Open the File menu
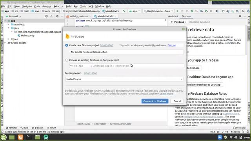The width and height of the screenshot is (251, 141). (x=3, y=6)
